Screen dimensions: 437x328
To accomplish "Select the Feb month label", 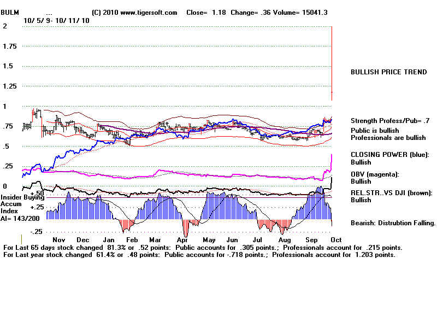I will 132,240.
